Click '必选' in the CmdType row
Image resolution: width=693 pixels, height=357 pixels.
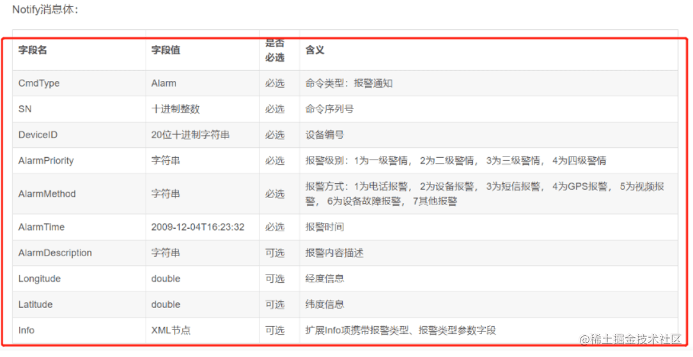click(274, 83)
